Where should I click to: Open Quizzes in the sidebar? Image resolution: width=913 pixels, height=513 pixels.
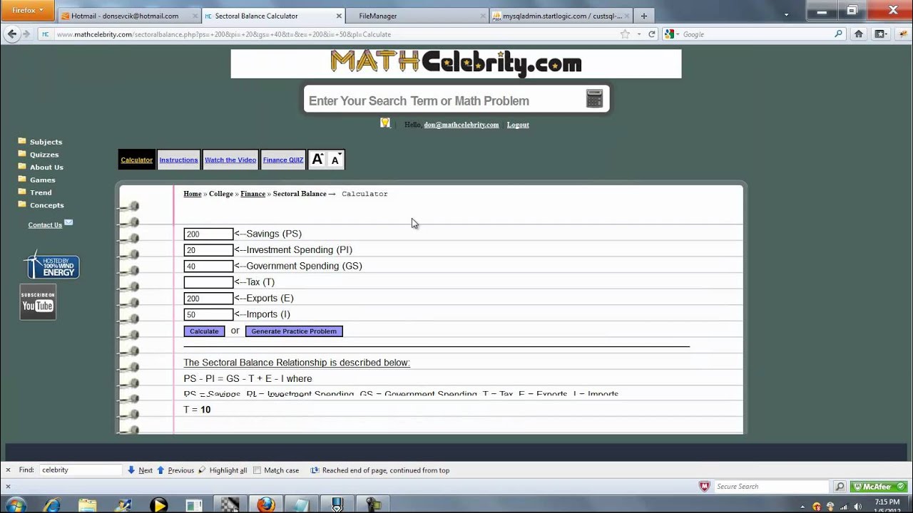44,155
